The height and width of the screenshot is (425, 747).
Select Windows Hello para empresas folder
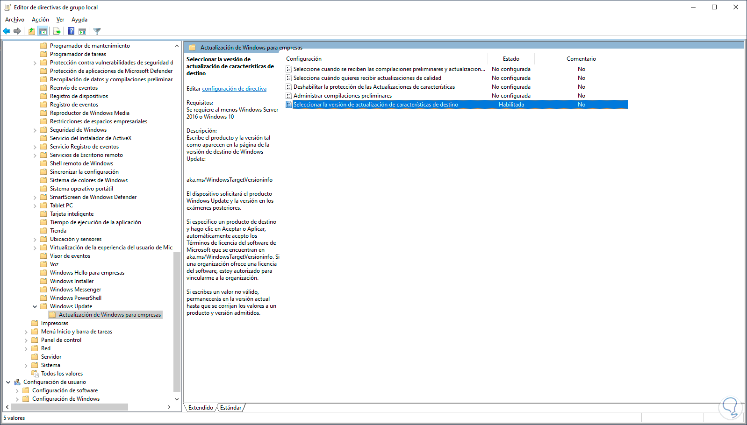[87, 273]
